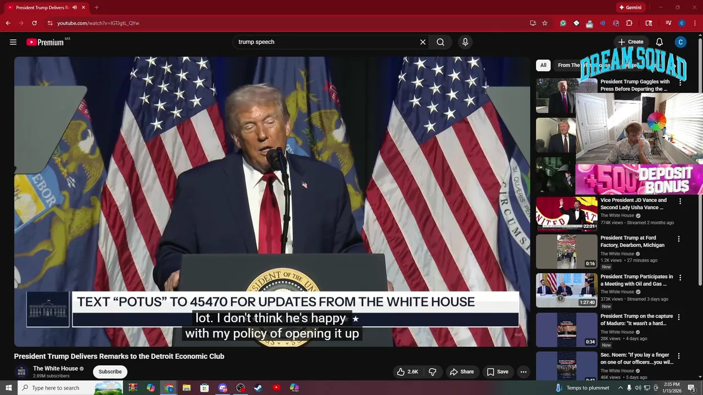
Task: Open options for JD Vance video
Action: point(680,201)
